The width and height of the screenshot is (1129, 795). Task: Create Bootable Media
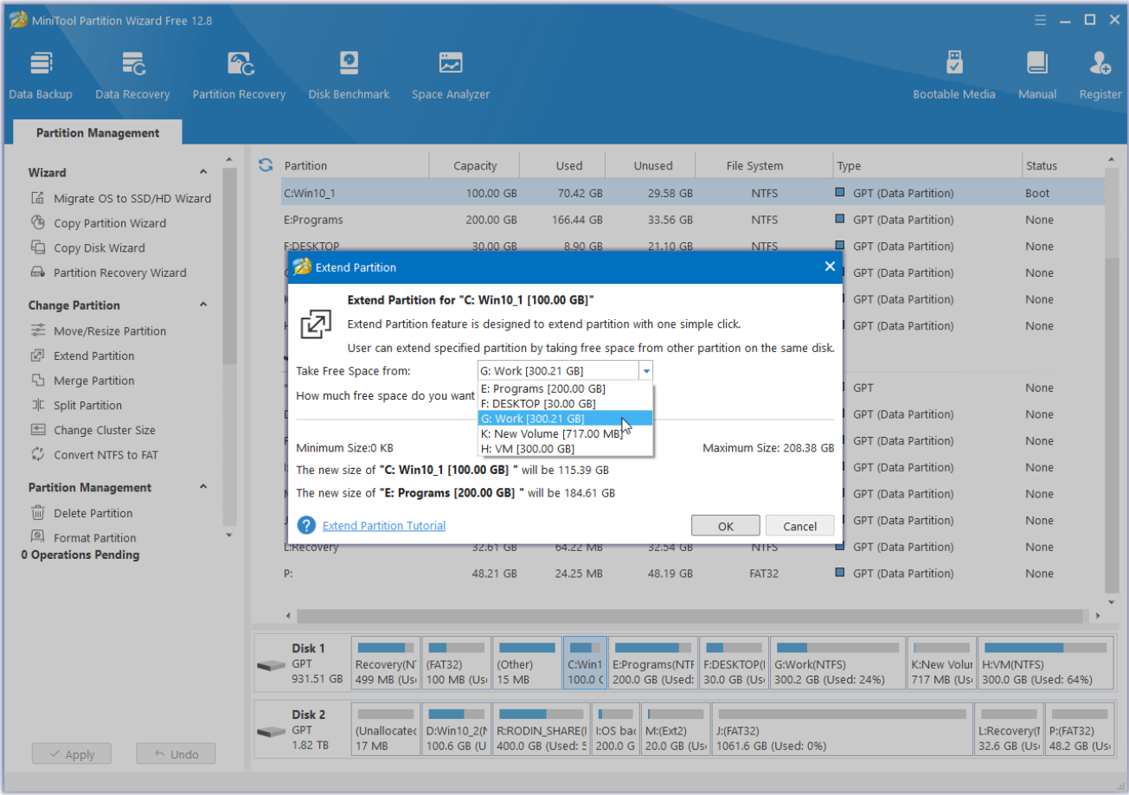click(954, 75)
